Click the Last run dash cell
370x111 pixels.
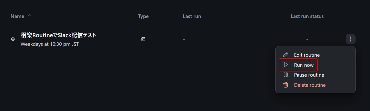(x=184, y=39)
